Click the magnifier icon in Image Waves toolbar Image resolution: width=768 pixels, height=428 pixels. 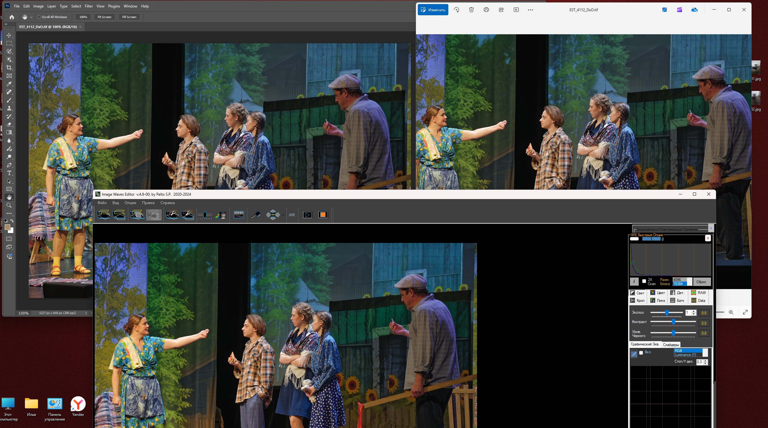point(256,215)
